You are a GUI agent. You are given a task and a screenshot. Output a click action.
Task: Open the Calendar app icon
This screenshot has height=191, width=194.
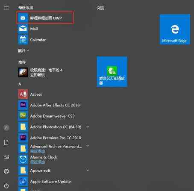coord(23,40)
